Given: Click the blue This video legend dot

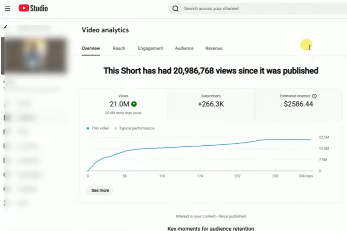Looking at the screenshot, I should click(88, 128).
